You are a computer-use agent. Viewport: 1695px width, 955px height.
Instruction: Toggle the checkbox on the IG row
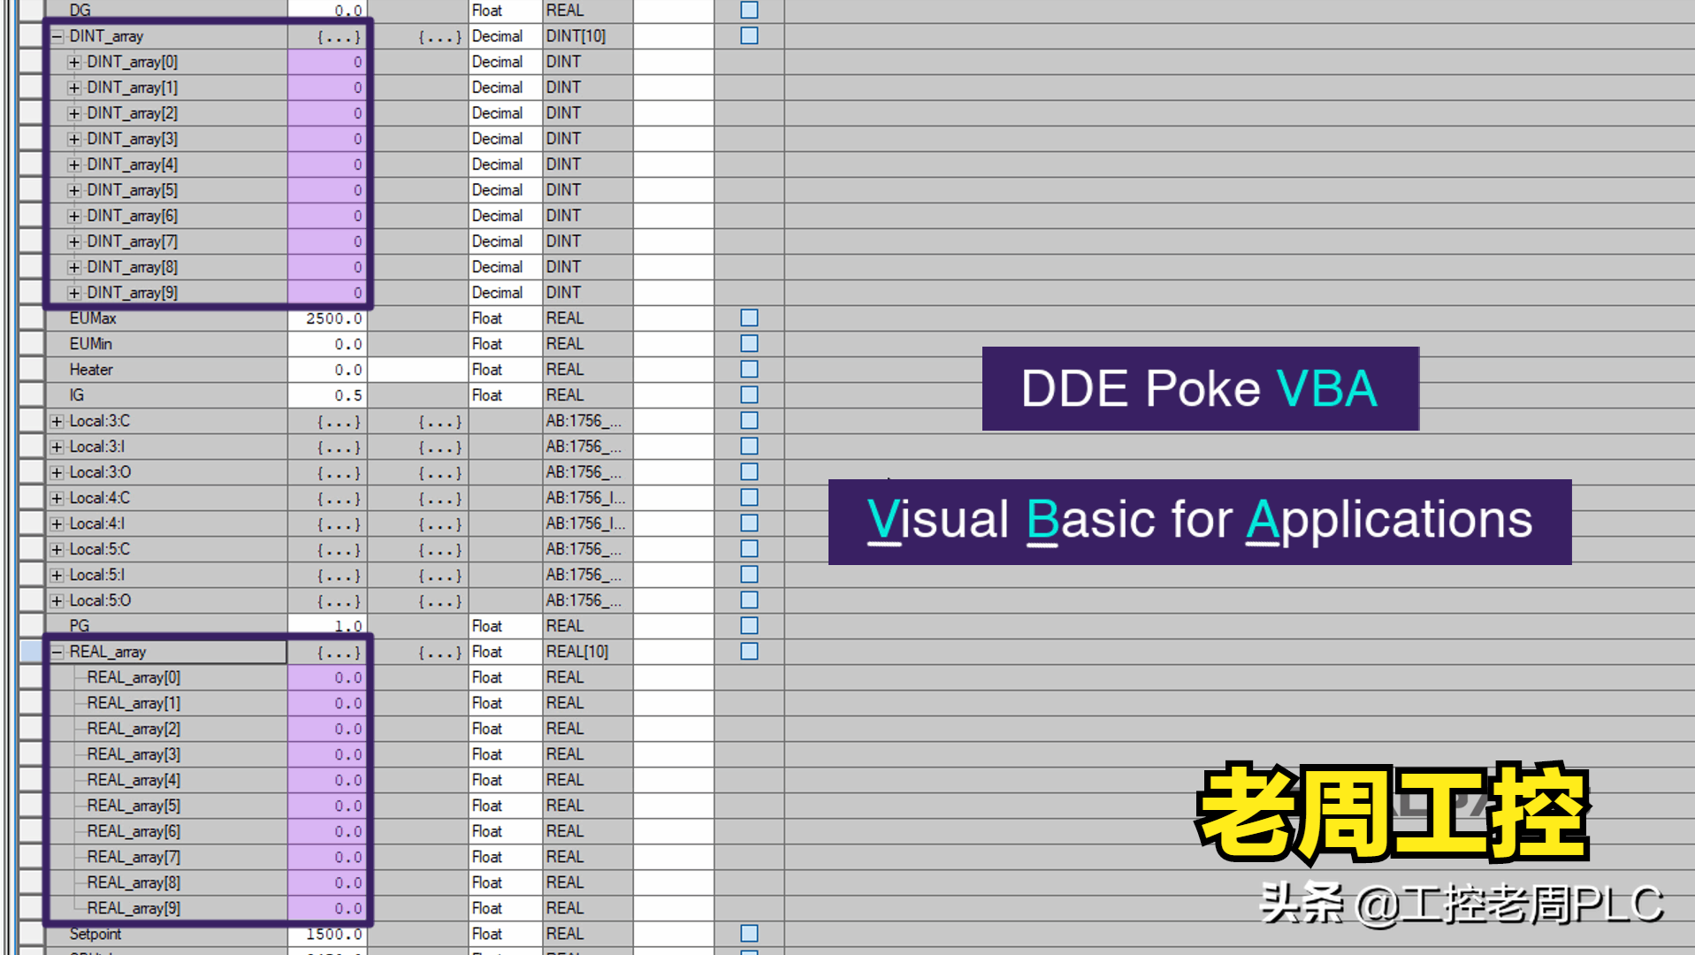(749, 394)
